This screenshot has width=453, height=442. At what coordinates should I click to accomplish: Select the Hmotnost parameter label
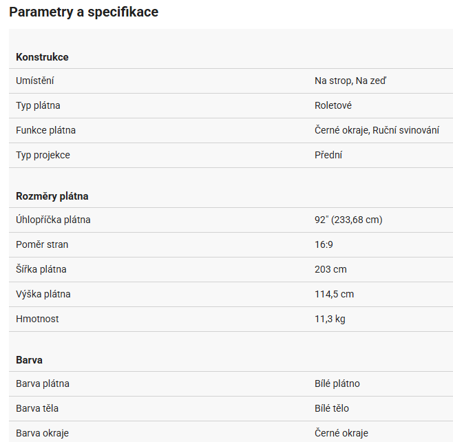click(x=38, y=319)
